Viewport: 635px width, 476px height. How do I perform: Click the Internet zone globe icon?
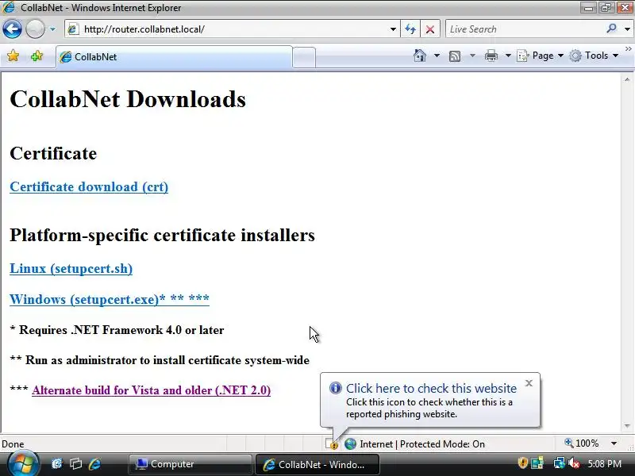click(x=350, y=444)
